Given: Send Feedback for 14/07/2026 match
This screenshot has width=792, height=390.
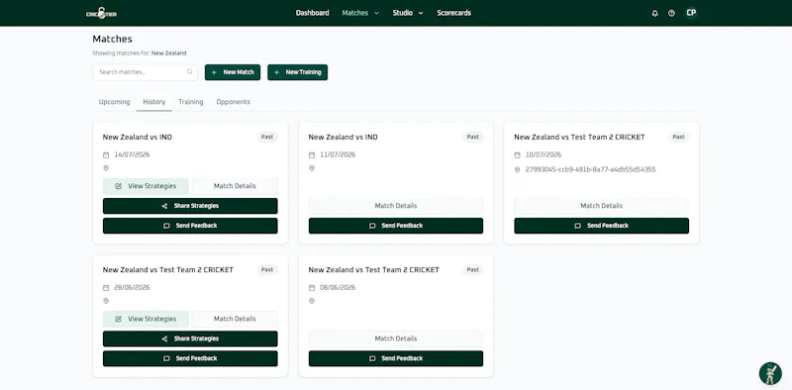Looking at the screenshot, I should [x=190, y=226].
